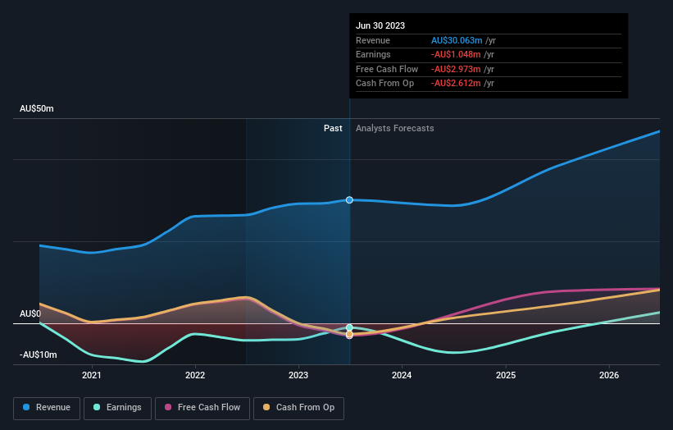The width and height of the screenshot is (673, 430).
Task: Select the 2026 x-axis label
Action: coord(609,375)
